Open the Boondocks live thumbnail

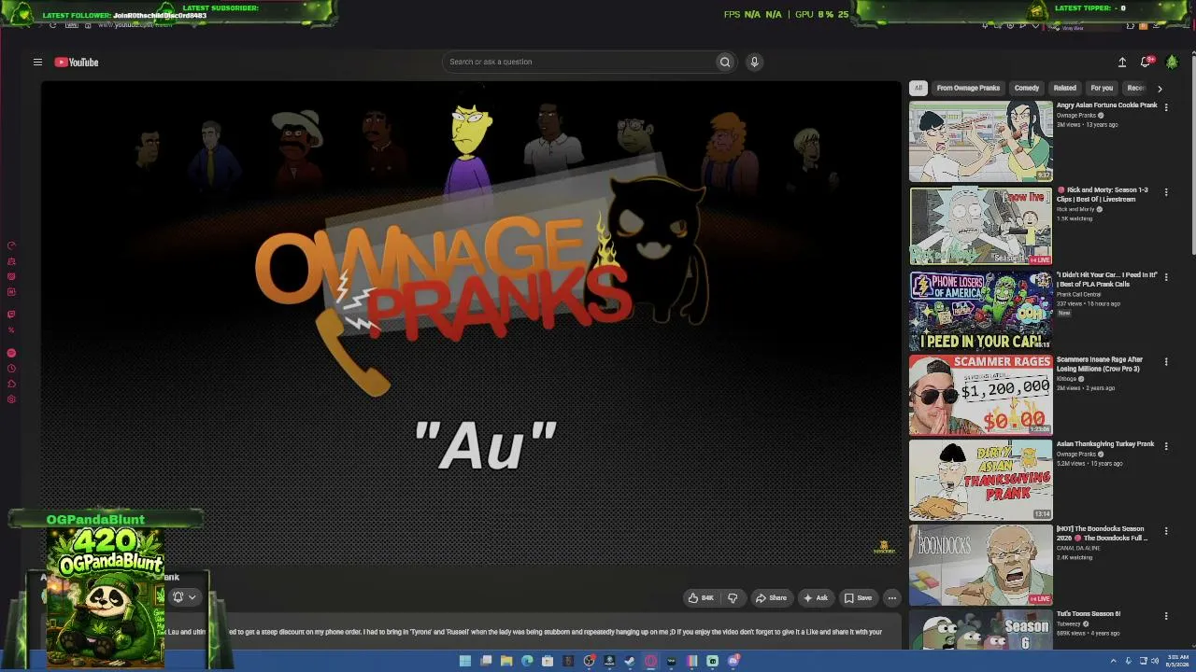pos(981,566)
